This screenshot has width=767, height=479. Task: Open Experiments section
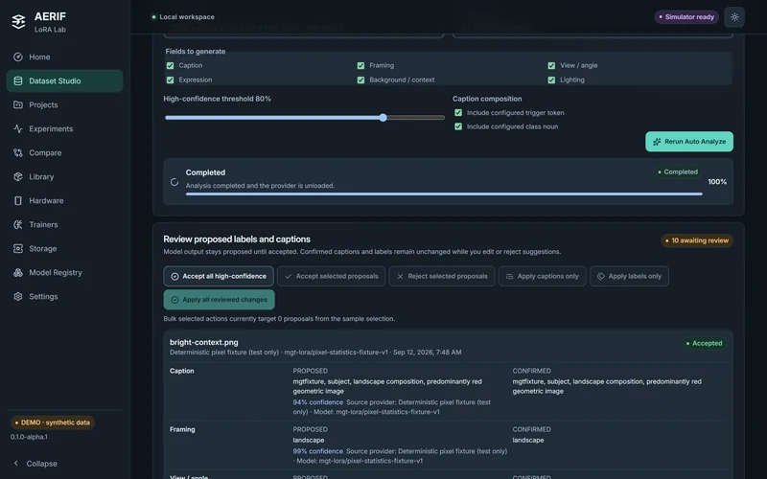pyautogui.click(x=64, y=129)
